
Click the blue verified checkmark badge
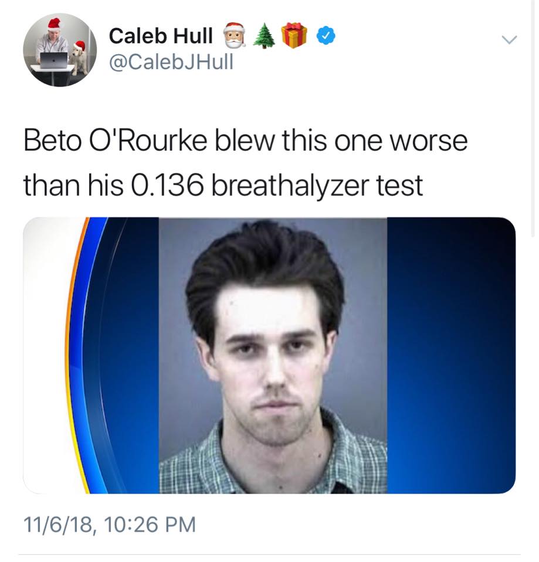pos(326,35)
